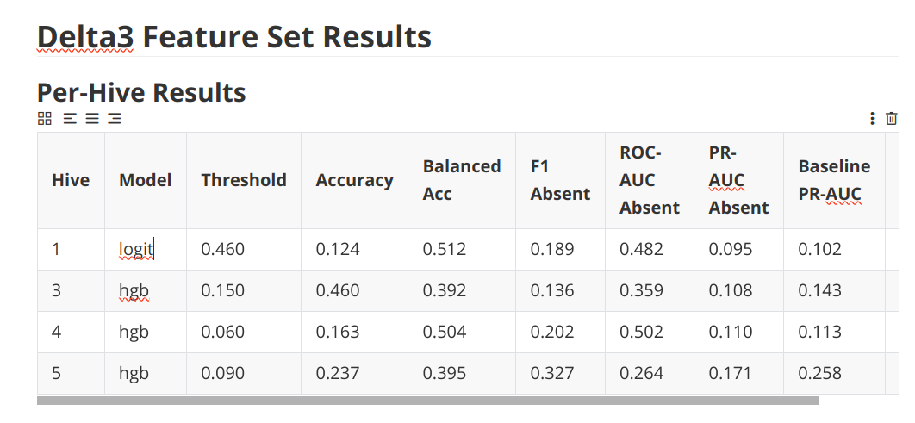
Task: Right-align the table content
Action: (x=114, y=118)
